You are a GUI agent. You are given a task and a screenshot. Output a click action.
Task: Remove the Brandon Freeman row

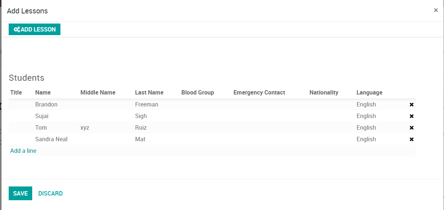(411, 105)
